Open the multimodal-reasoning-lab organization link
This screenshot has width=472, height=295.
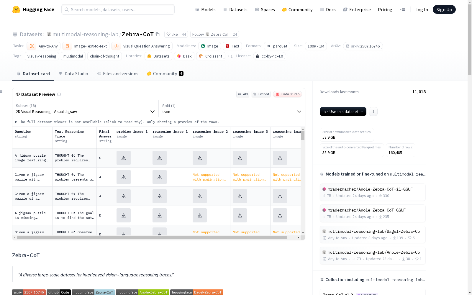click(85, 34)
